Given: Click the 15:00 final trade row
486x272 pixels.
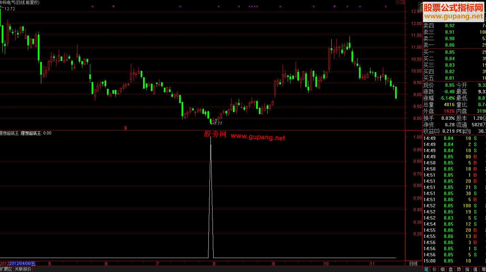Looking at the screenshot, I should click(454, 261).
